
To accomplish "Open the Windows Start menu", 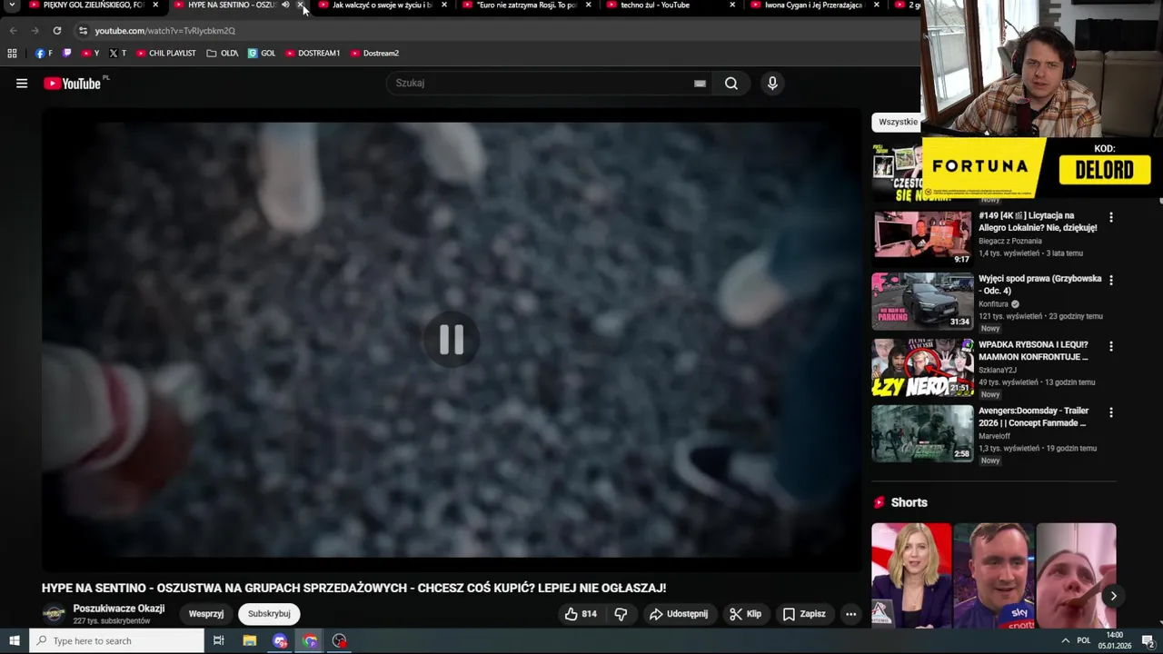I will coord(14,641).
